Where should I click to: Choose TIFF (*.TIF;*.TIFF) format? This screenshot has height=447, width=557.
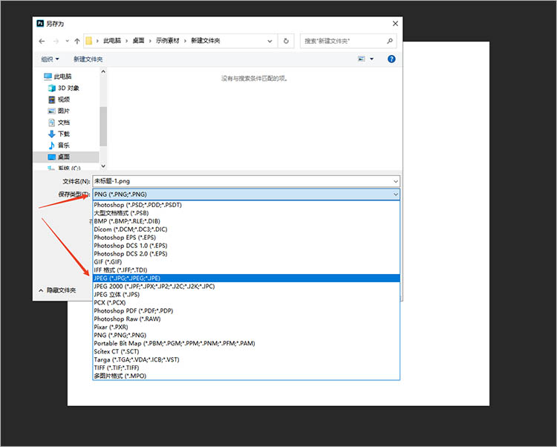tap(246, 368)
